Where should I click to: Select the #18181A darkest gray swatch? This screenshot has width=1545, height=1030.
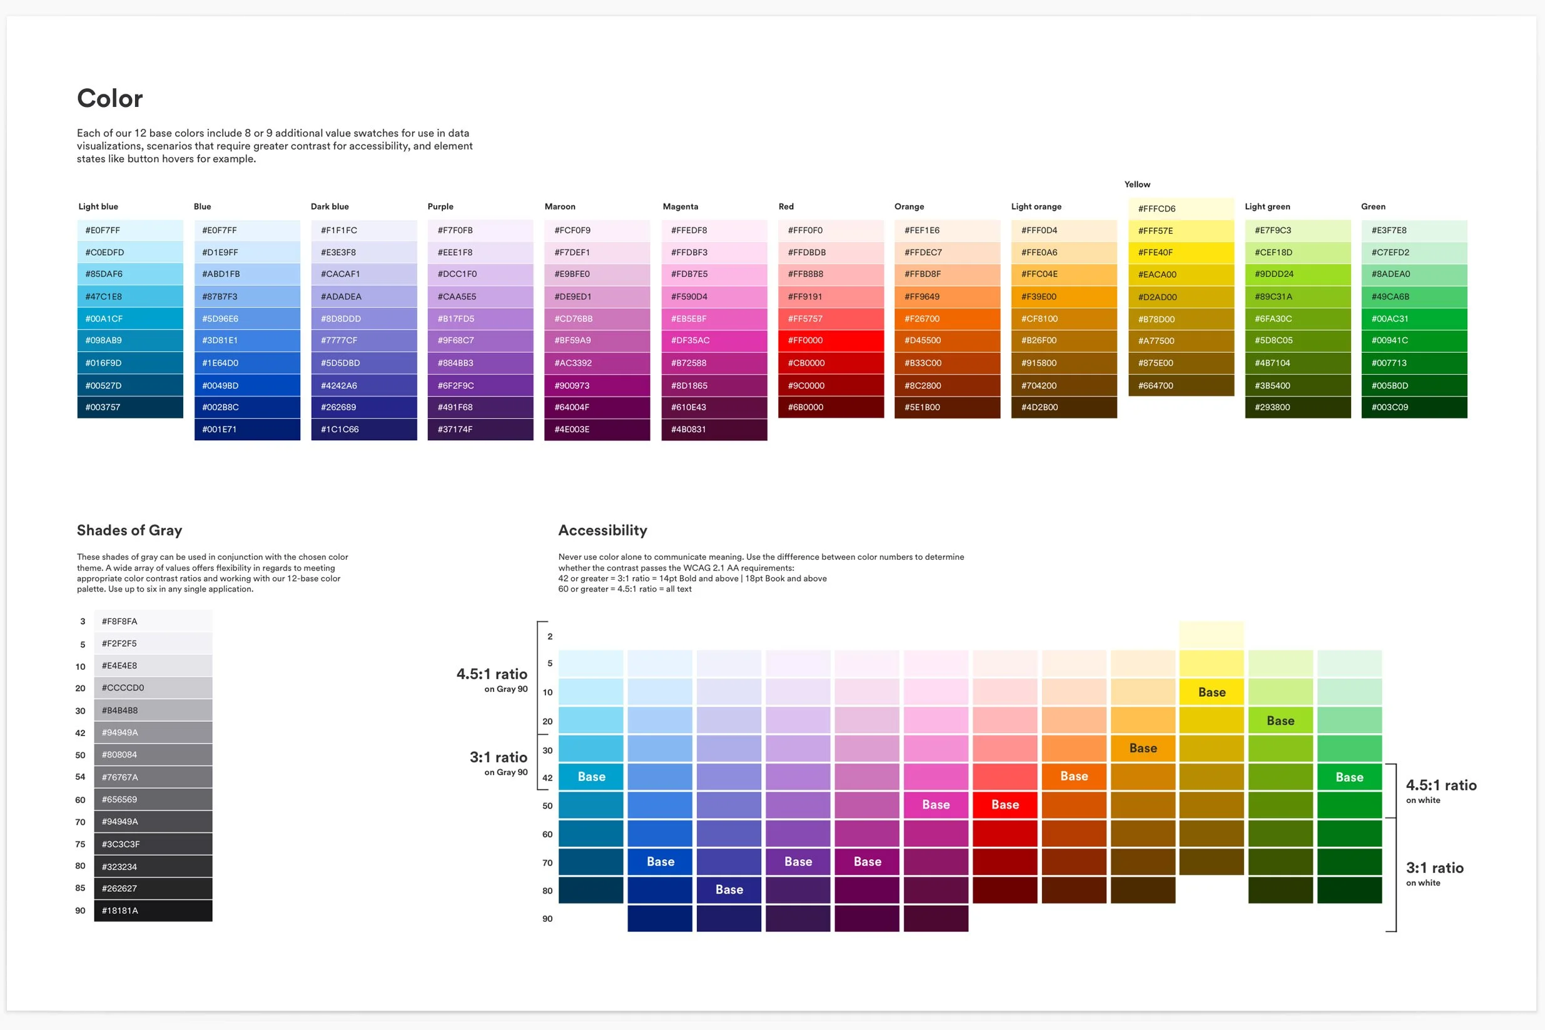pyautogui.click(x=153, y=911)
